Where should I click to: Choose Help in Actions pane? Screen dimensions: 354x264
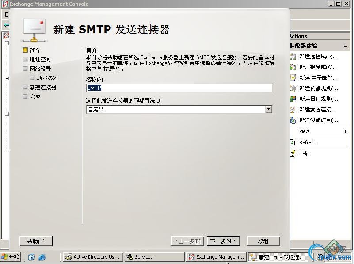click(304, 153)
